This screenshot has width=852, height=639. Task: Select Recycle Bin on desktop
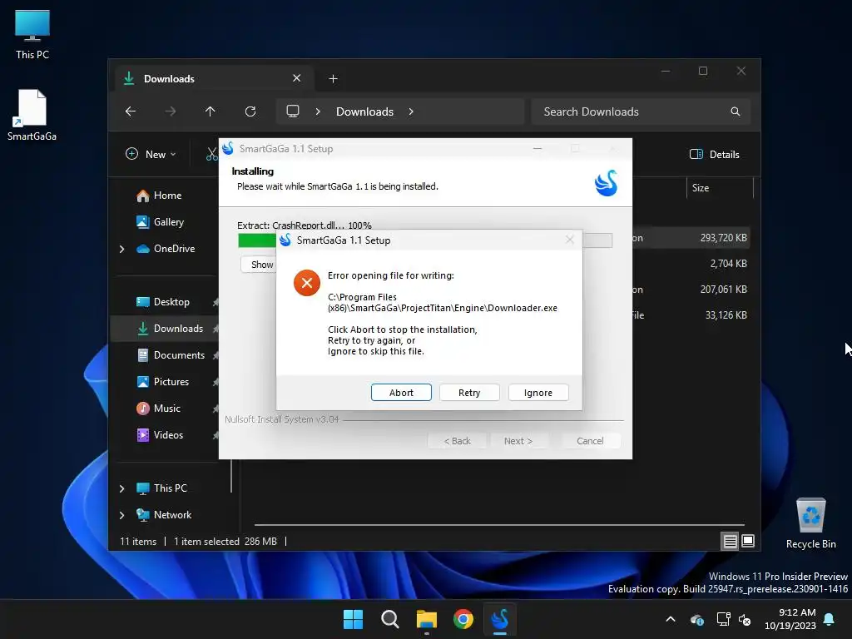pyautogui.click(x=810, y=523)
